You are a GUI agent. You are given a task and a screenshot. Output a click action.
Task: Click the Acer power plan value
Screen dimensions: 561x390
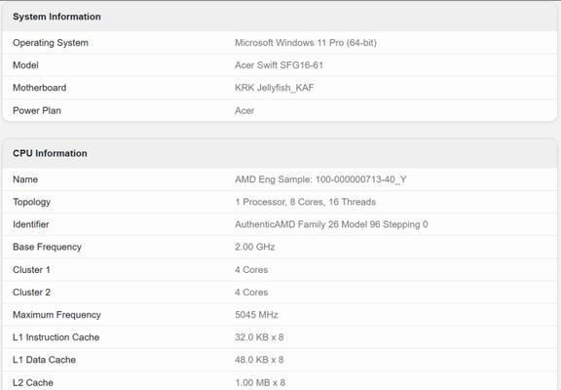pos(244,110)
